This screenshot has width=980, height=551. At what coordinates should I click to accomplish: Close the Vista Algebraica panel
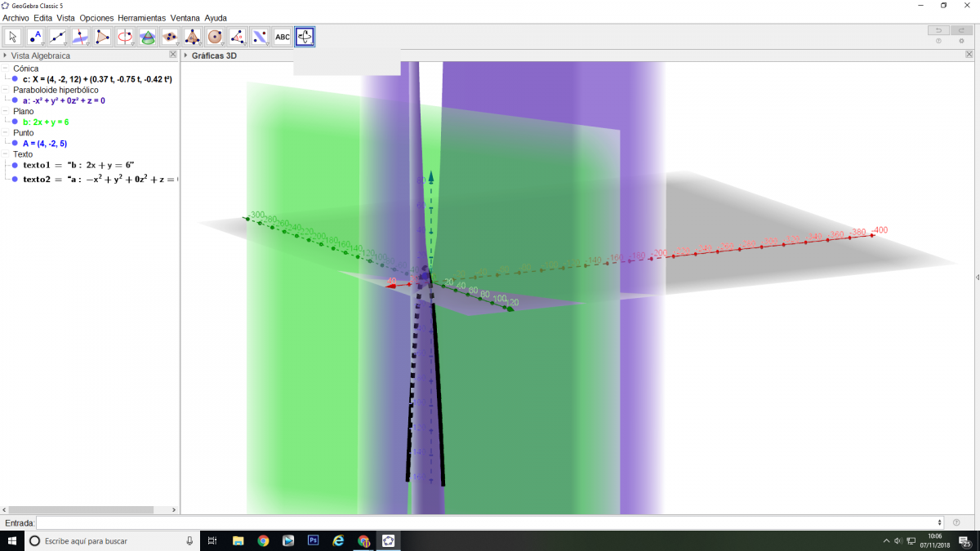172,55
